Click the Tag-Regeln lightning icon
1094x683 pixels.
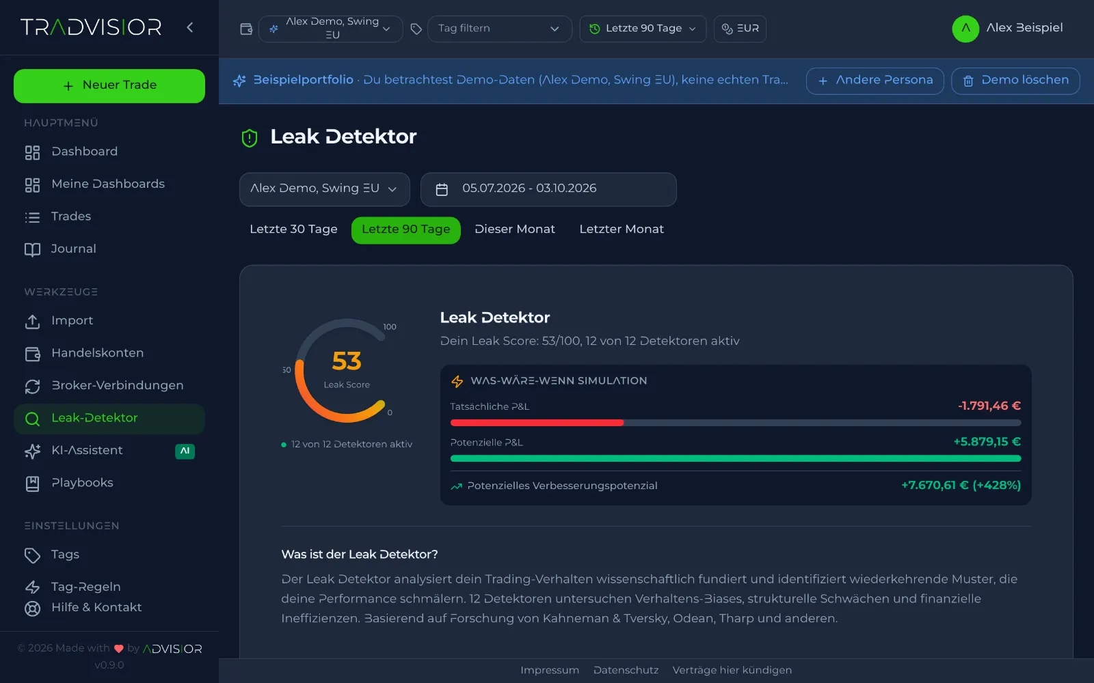coord(32,587)
